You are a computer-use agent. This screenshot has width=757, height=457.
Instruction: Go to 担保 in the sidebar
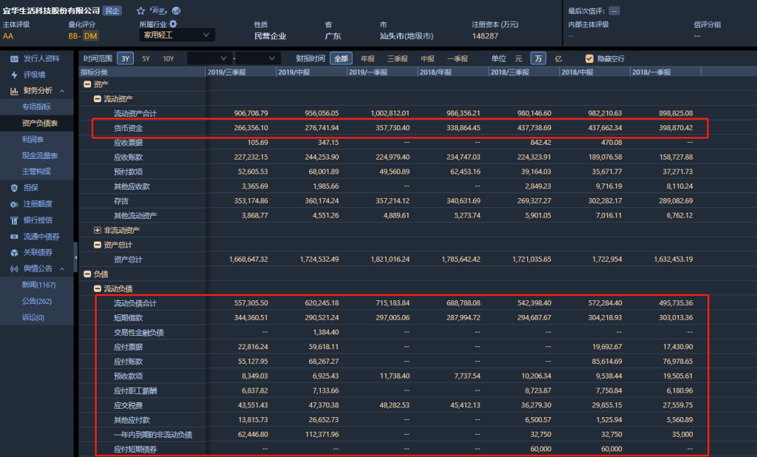[x=30, y=188]
